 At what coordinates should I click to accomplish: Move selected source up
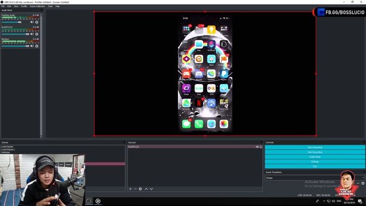coord(146,189)
